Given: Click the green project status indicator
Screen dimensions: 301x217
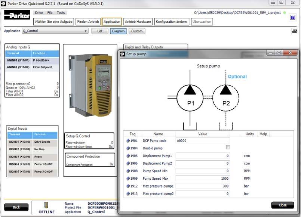Looking at the screenshot, I should [285, 13].
